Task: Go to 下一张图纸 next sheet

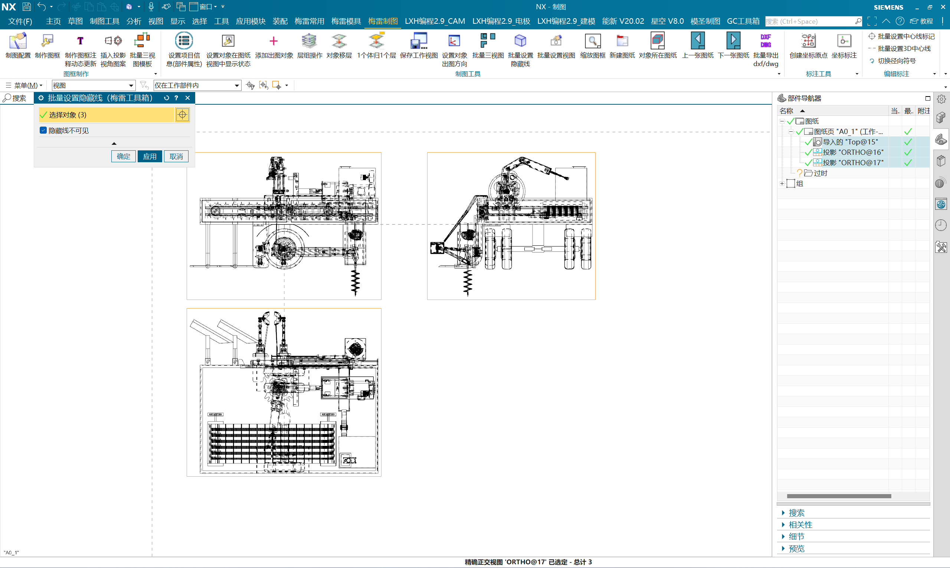Action: coord(733,45)
